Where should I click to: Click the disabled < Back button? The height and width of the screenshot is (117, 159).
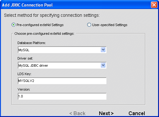coord(77,113)
